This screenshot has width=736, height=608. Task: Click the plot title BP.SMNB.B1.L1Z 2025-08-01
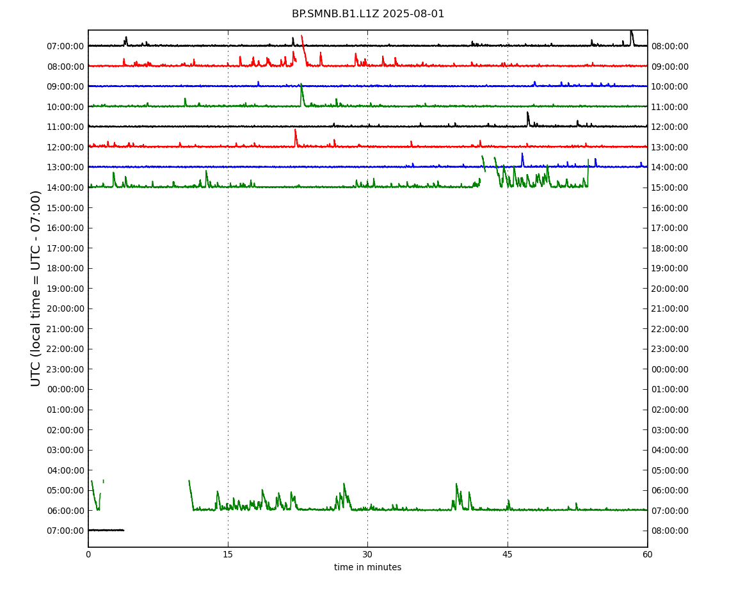click(368, 14)
